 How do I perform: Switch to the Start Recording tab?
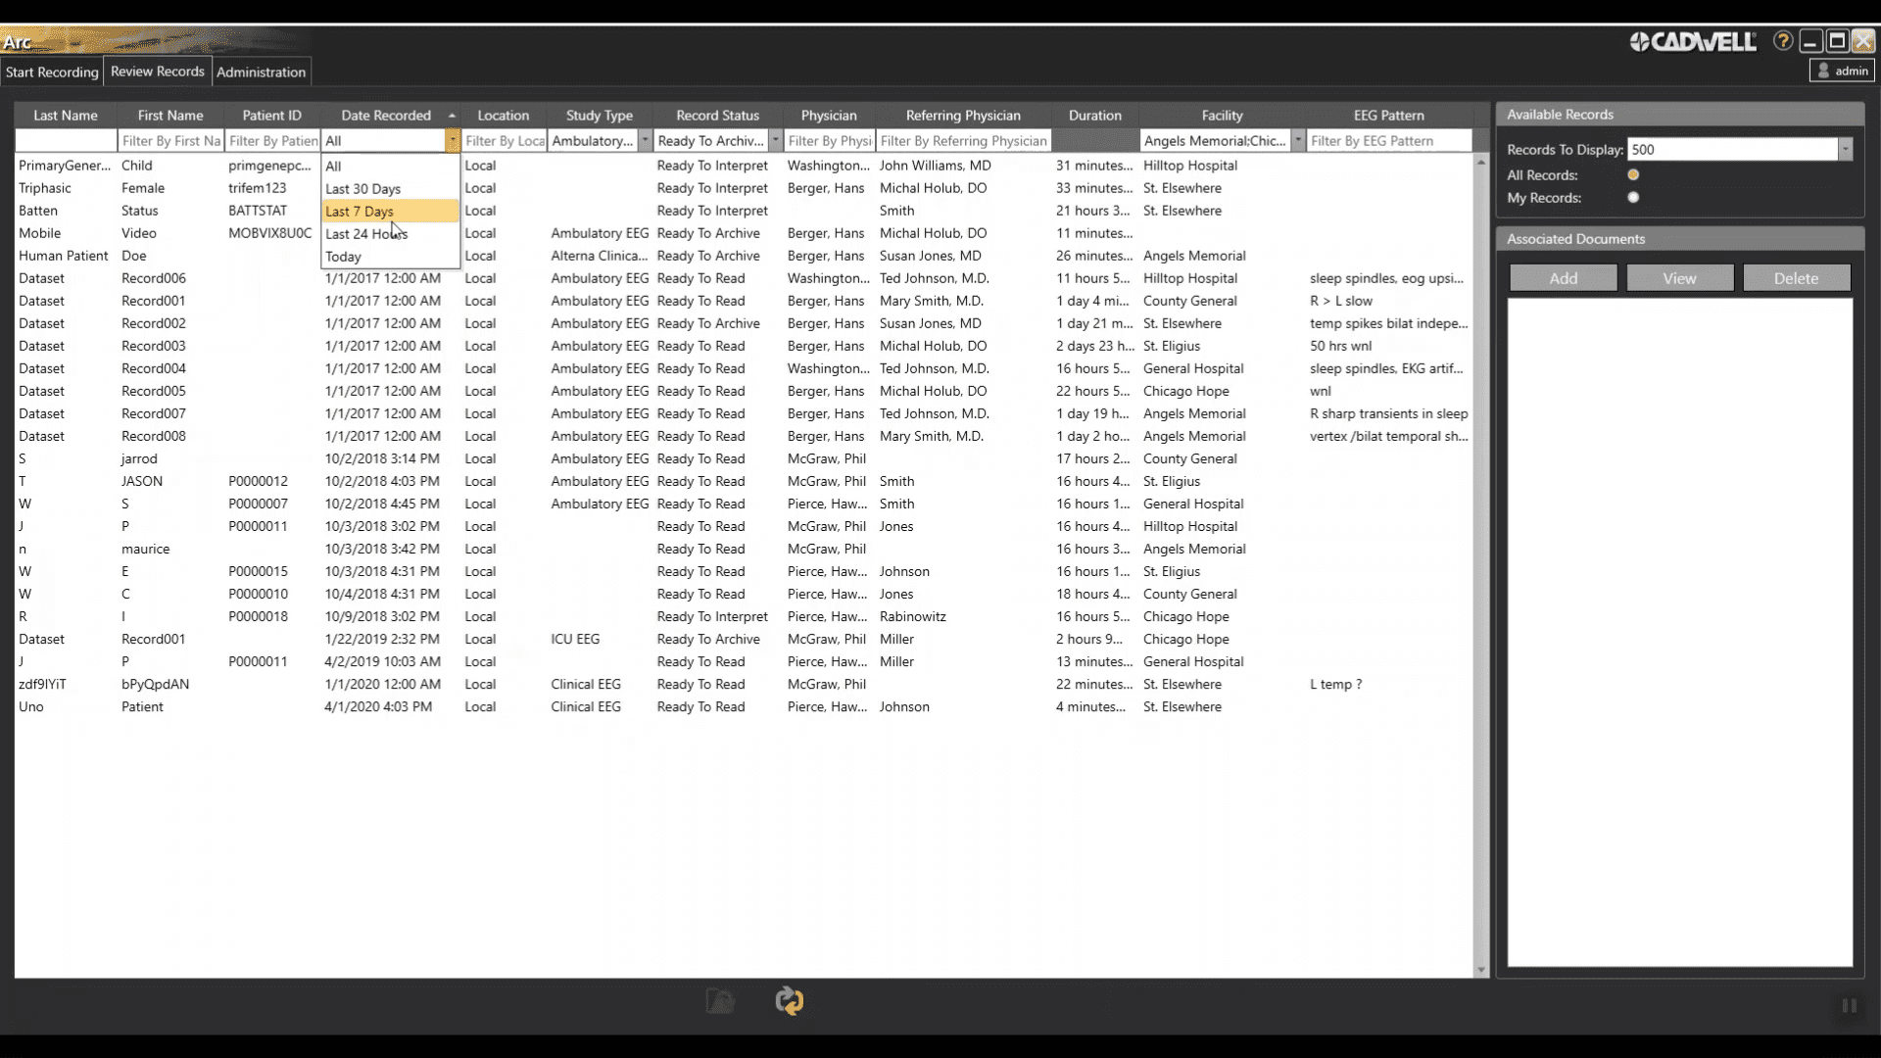52,72
